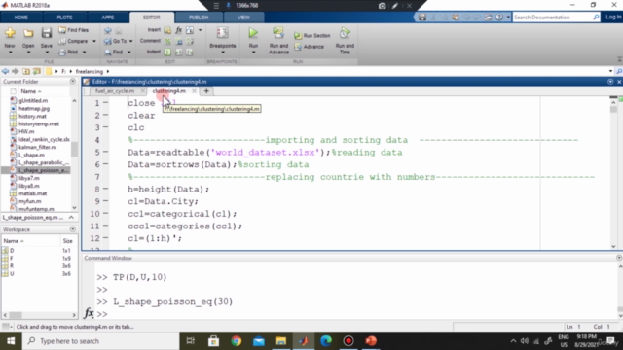The image size is (623, 350).
Task: Switch to the PLOTS ribbon tab
Action: click(x=64, y=17)
